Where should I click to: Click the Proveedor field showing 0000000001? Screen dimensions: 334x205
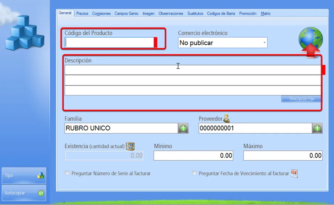255,128
